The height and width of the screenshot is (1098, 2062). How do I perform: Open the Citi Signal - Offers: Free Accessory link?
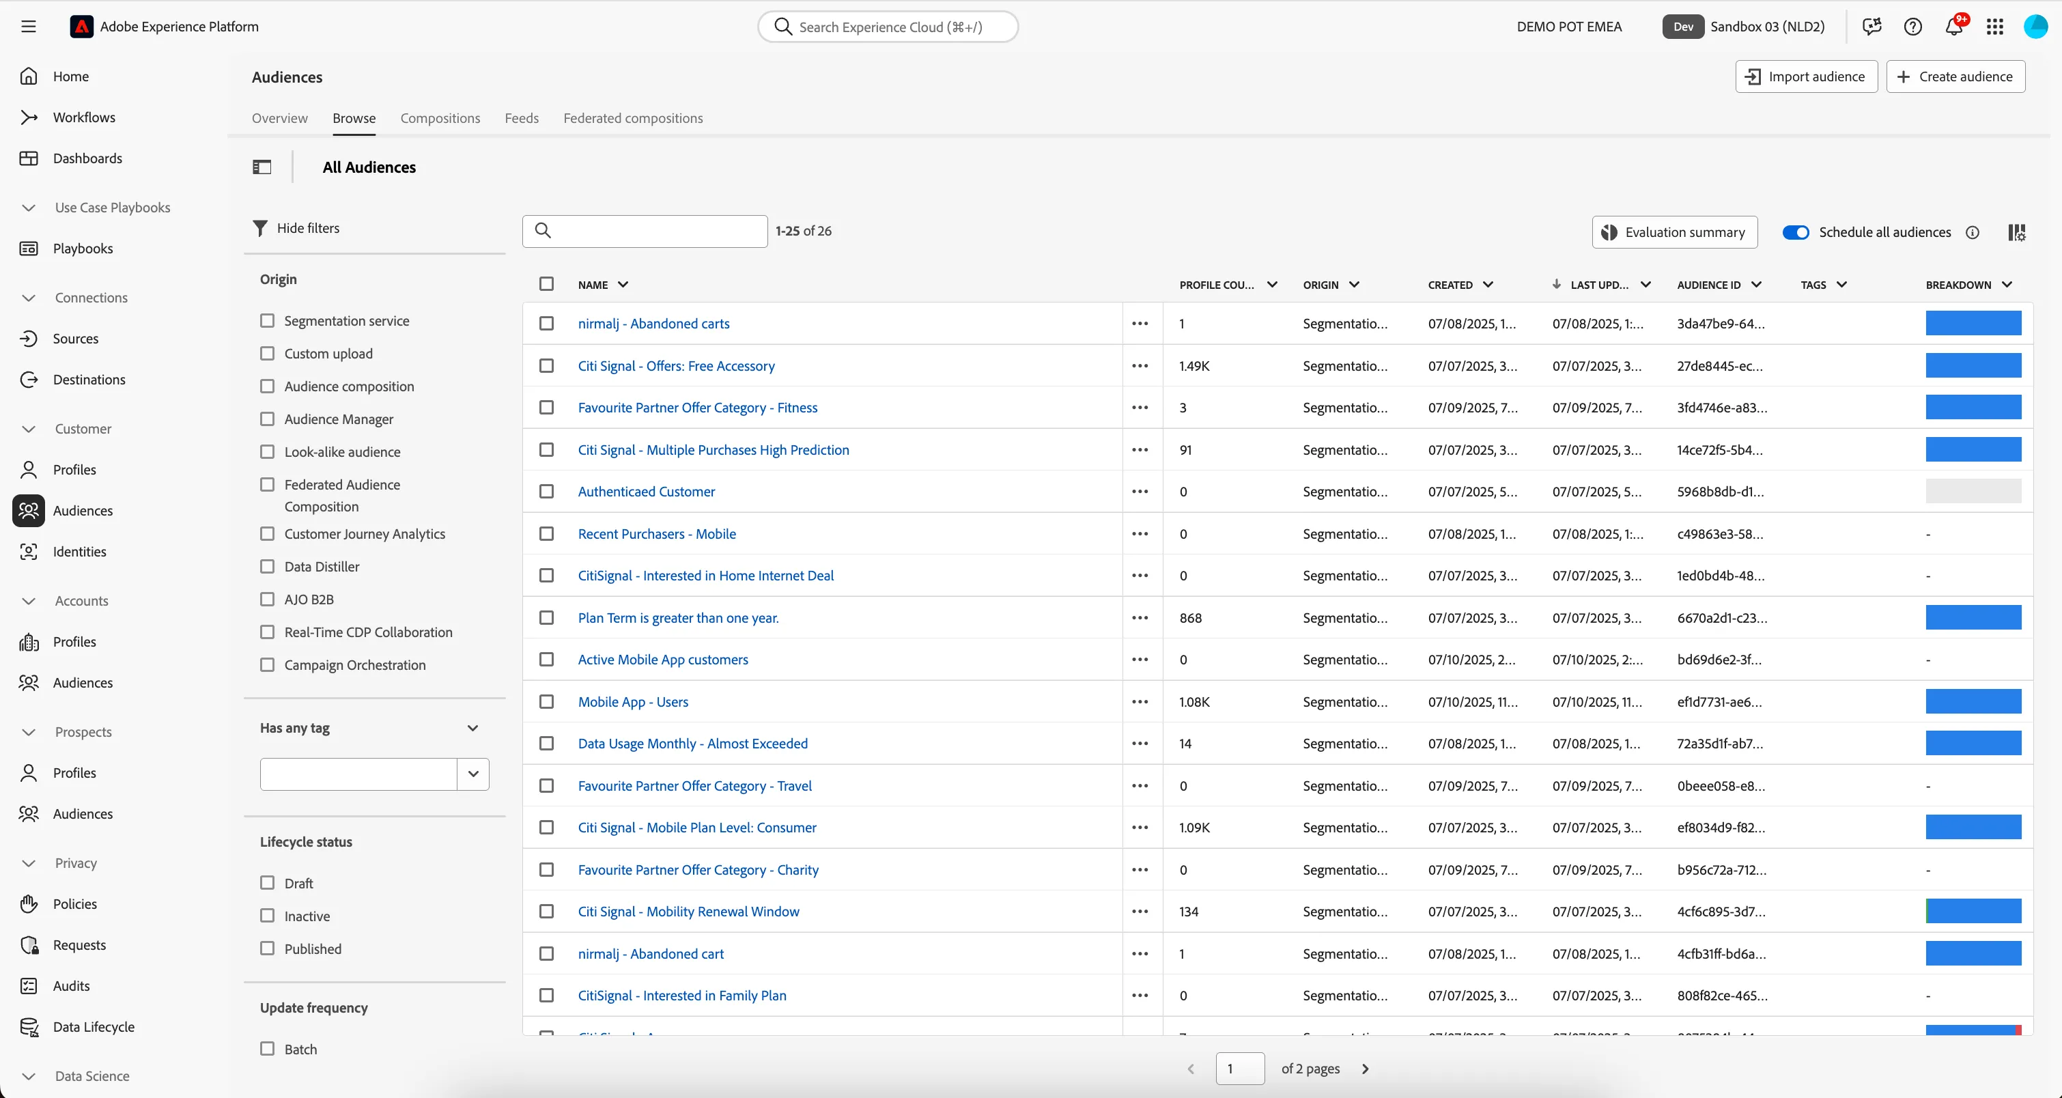(x=675, y=366)
